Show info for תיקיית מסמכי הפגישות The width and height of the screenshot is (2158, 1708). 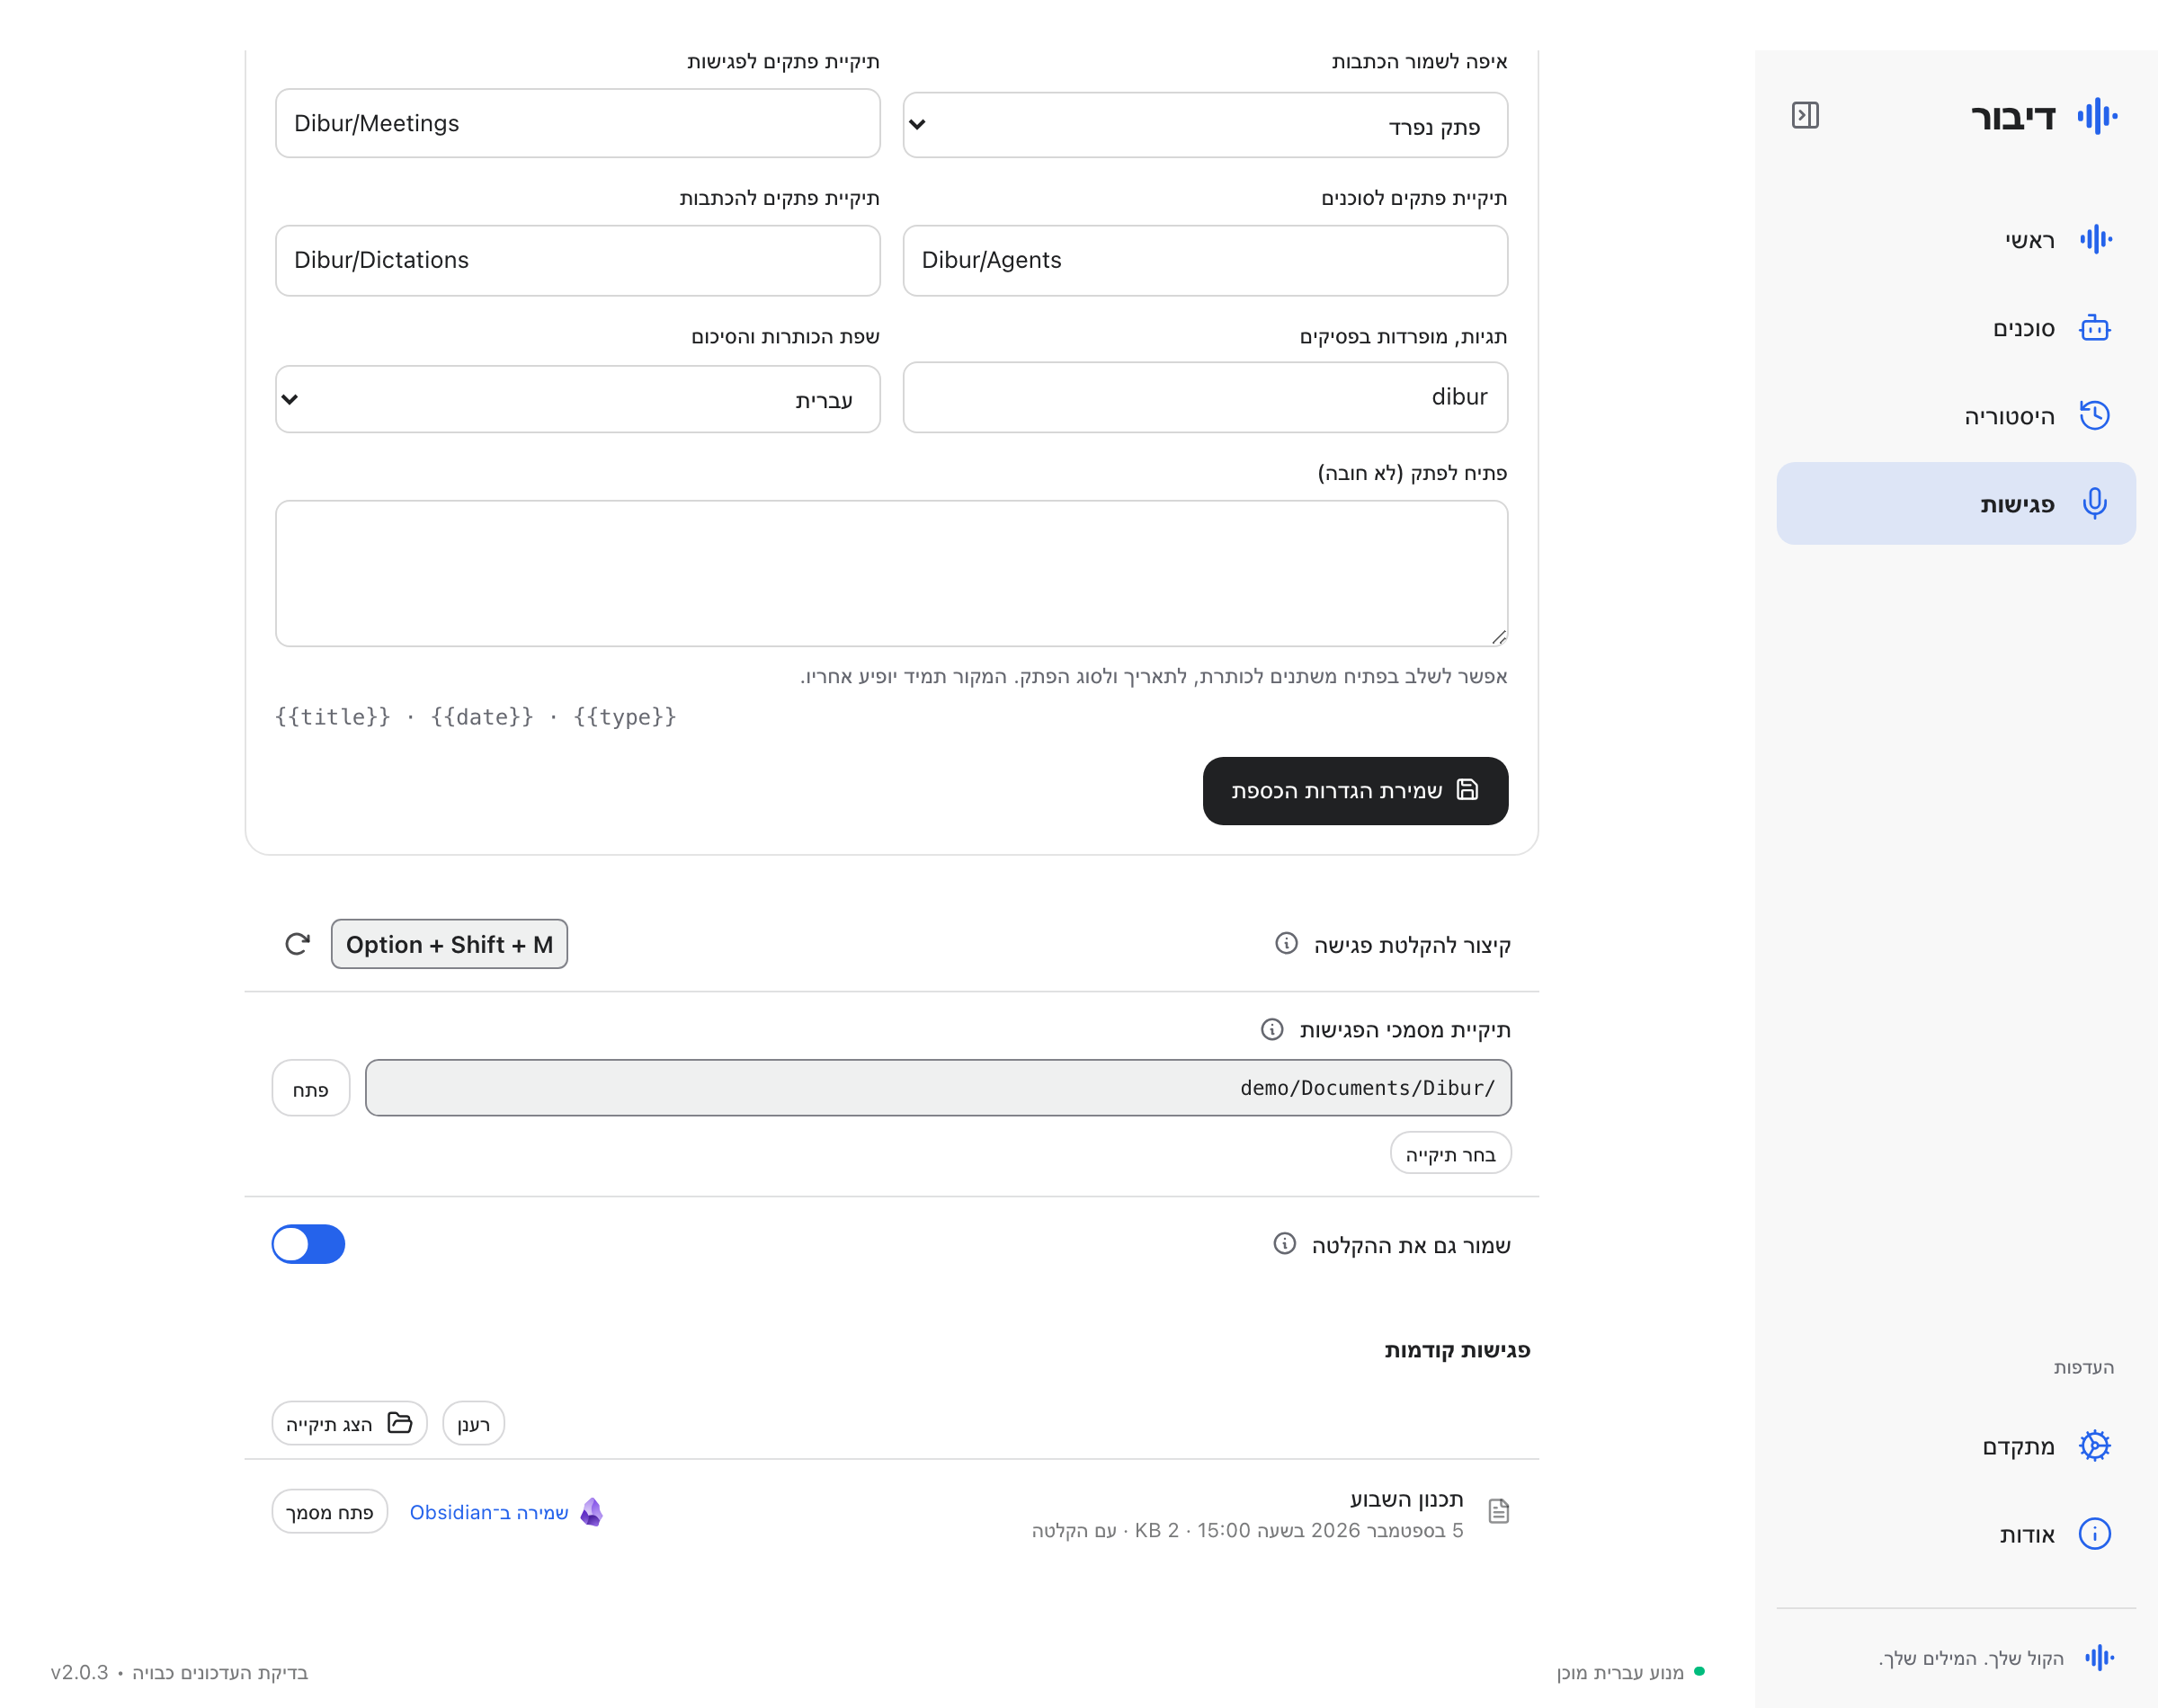(1271, 1029)
